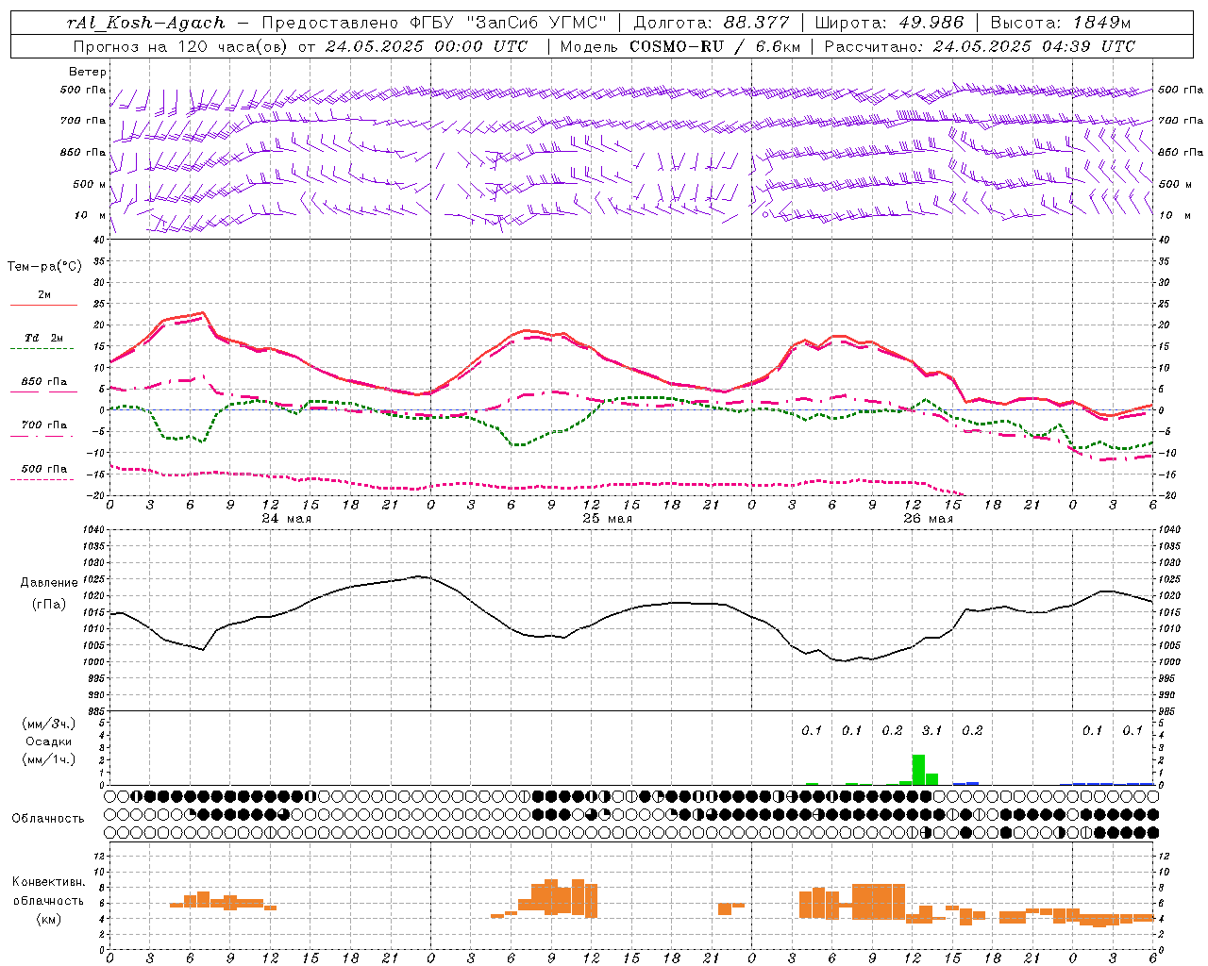This screenshot has width=1208, height=966.
Task: Click the Давление pressure panel label
Action: (x=49, y=583)
